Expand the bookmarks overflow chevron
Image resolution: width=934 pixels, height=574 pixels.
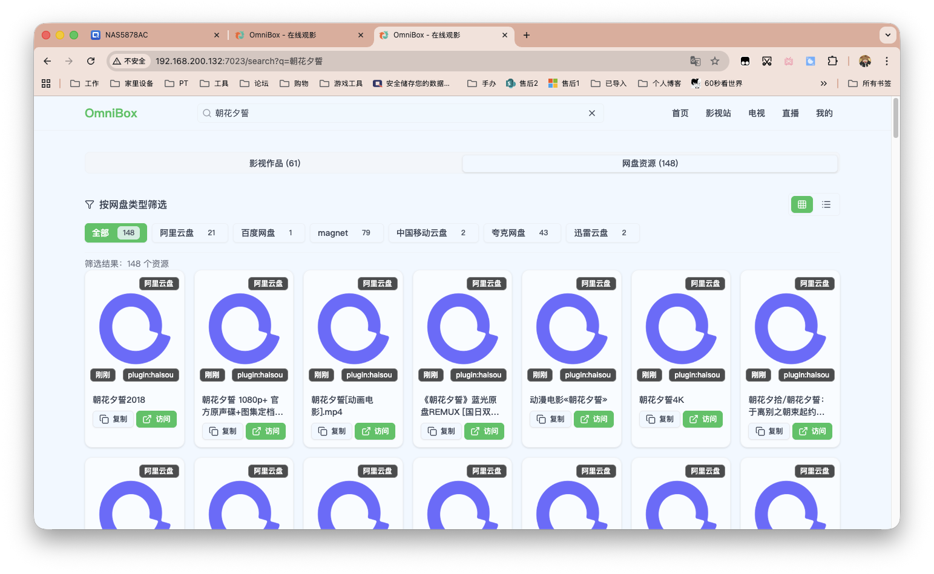point(824,83)
